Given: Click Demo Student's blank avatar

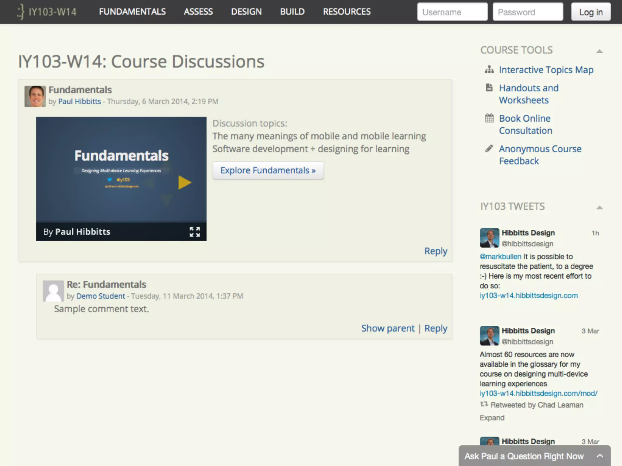Looking at the screenshot, I should (x=53, y=291).
